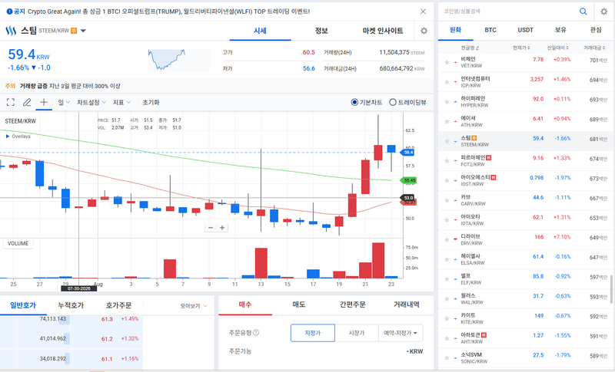Select the 기본차트 radio button

pos(354,102)
